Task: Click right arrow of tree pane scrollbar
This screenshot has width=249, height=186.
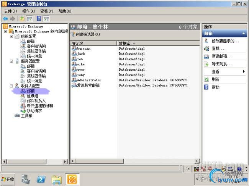Action: (65, 162)
